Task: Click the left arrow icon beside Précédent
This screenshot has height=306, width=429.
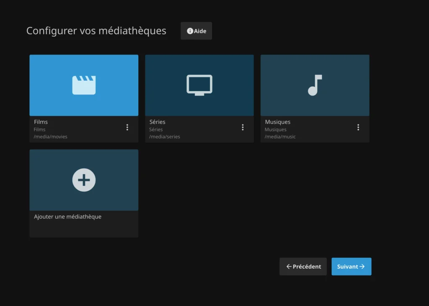Action: (289, 267)
